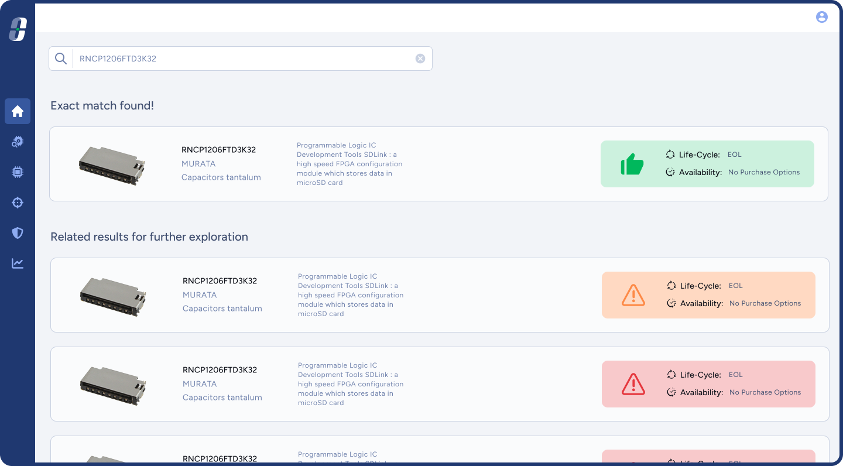Open the line chart analytics sidebar icon
This screenshot has width=843, height=466.
(x=18, y=263)
